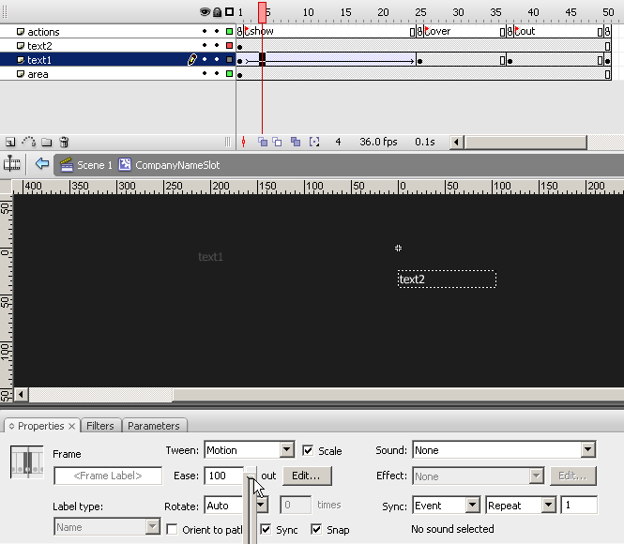This screenshot has width=624, height=544.
Task: Click Add Motion Guide icon
Action: coord(28,143)
